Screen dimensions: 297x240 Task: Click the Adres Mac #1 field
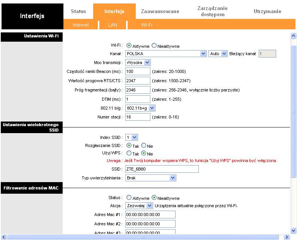tap(150, 215)
